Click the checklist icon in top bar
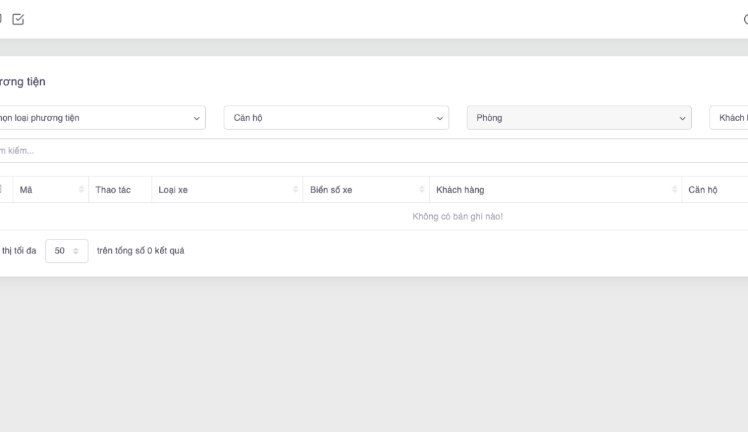The image size is (748, 432). click(x=18, y=19)
